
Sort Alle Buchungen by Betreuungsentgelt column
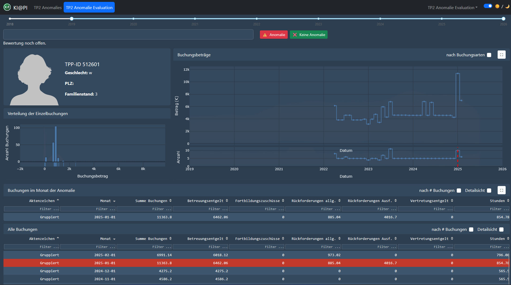[x=227, y=239]
